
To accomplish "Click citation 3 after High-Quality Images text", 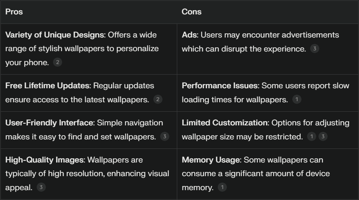I will click(41, 187).
